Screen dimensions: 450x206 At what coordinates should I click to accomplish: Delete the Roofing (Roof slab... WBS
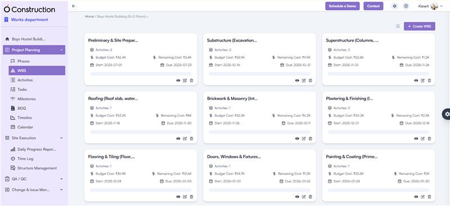pos(191,139)
